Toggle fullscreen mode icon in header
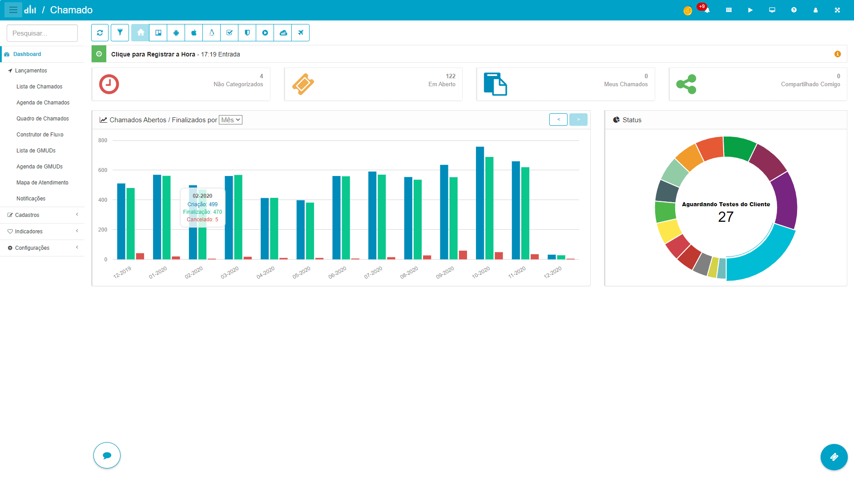This screenshot has height=480, width=854. click(x=837, y=10)
